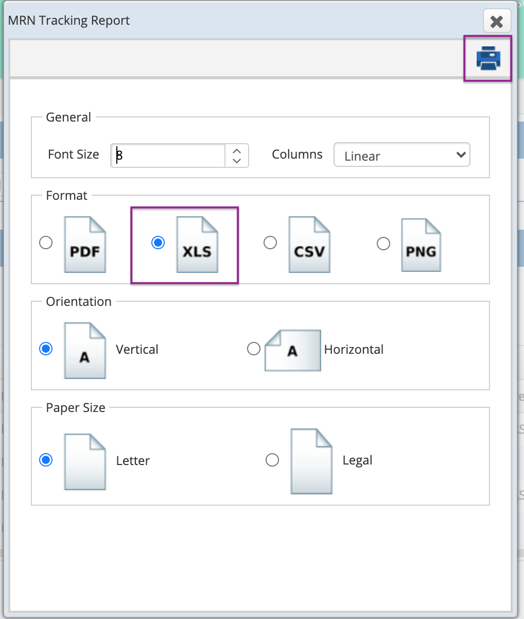The width and height of the screenshot is (524, 619).
Task: Click the Font Size up arrow
Action: click(x=237, y=150)
